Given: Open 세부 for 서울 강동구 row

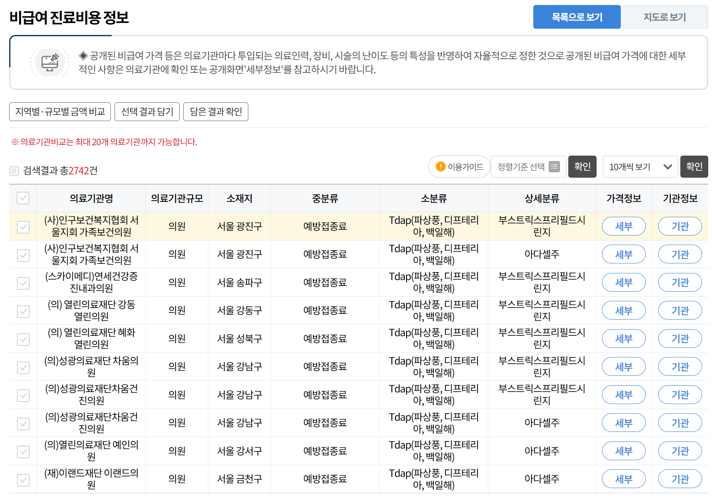Looking at the screenshot, I should [624, 310].
